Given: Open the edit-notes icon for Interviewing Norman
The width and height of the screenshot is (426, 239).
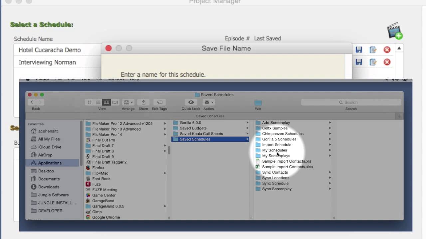Looking at the screenshot, I should (373, 62).
